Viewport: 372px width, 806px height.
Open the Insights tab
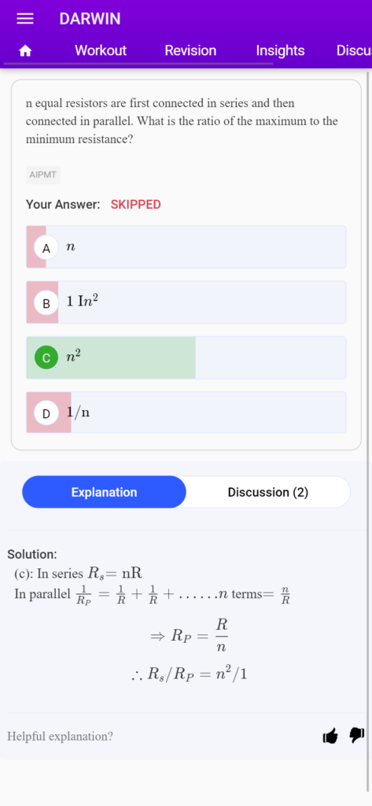pos(280,50)
